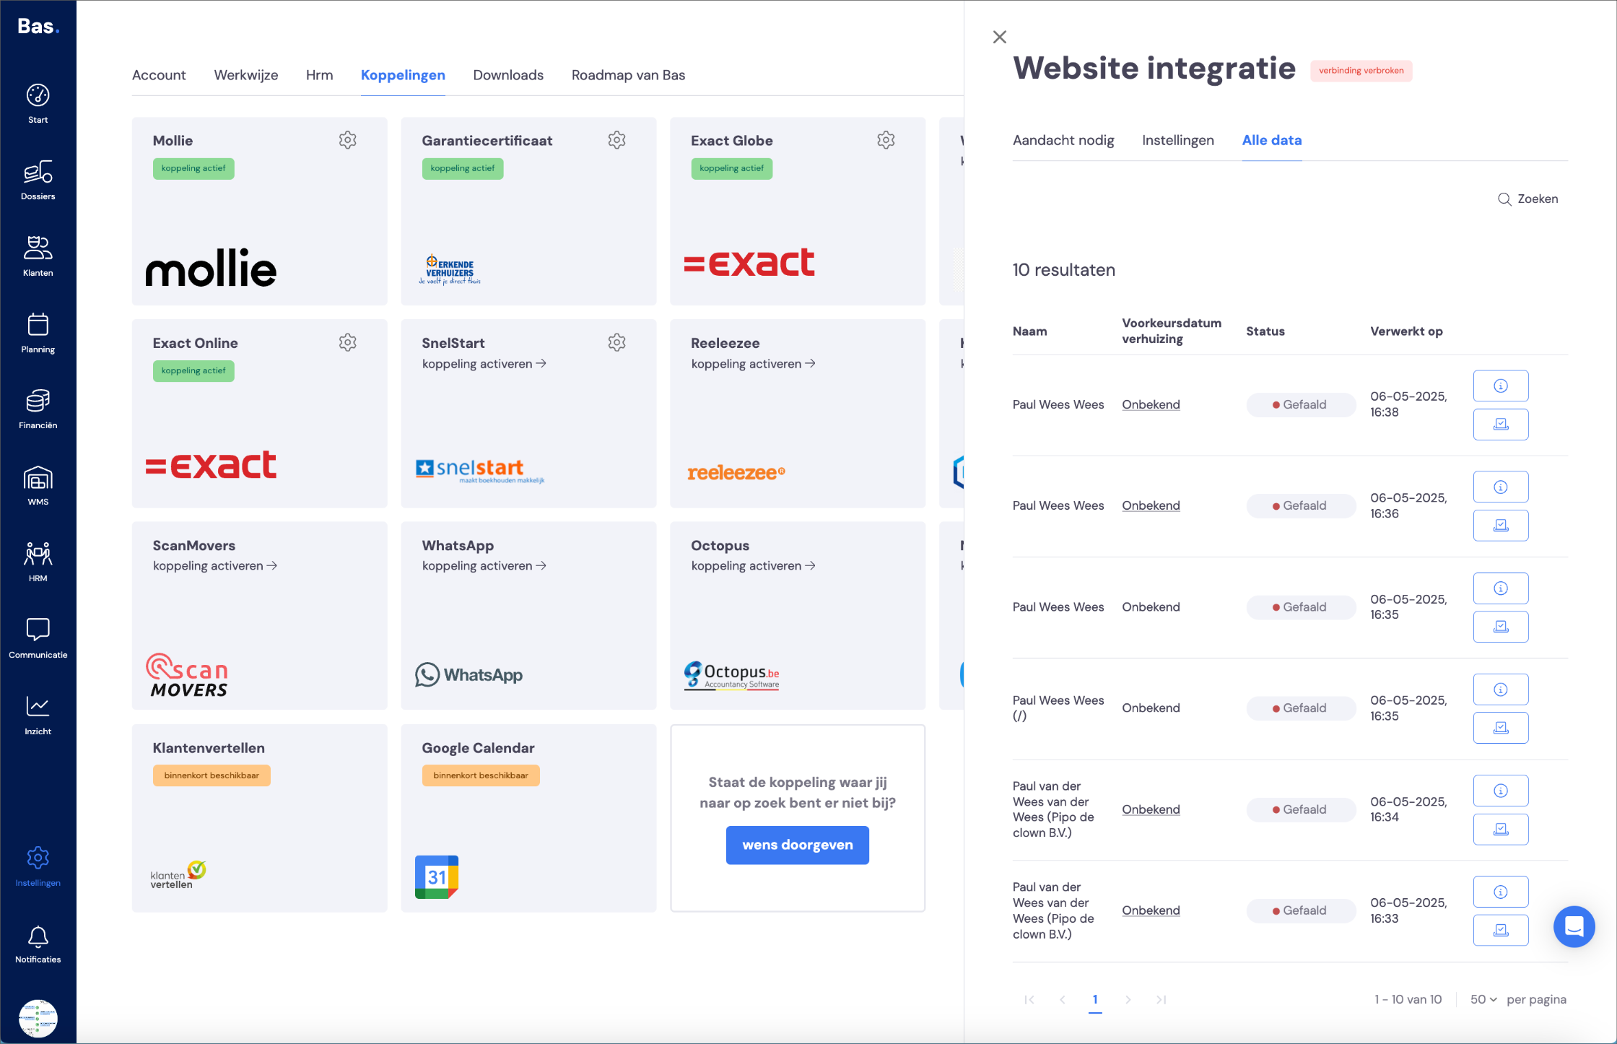The image size is (1617, 1044).
Task: Open Mollie settings gear
Action: 347,140
